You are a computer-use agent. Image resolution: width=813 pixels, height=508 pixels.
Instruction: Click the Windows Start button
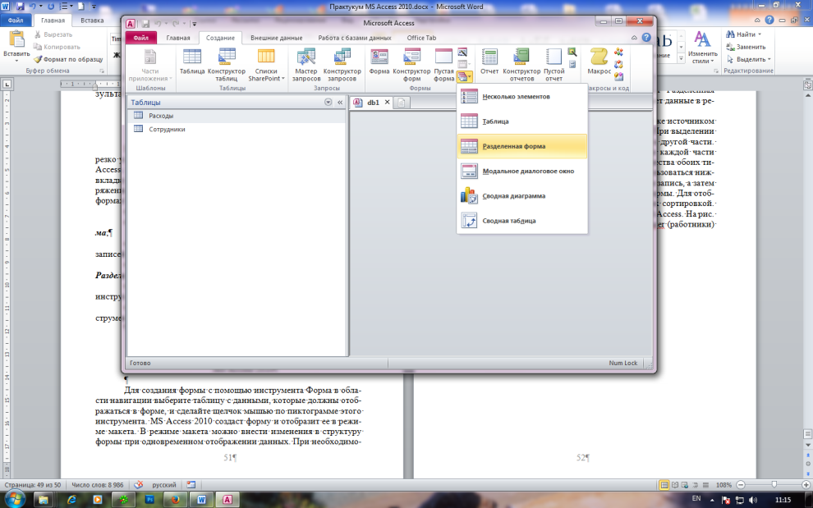(x=14, y=500)
